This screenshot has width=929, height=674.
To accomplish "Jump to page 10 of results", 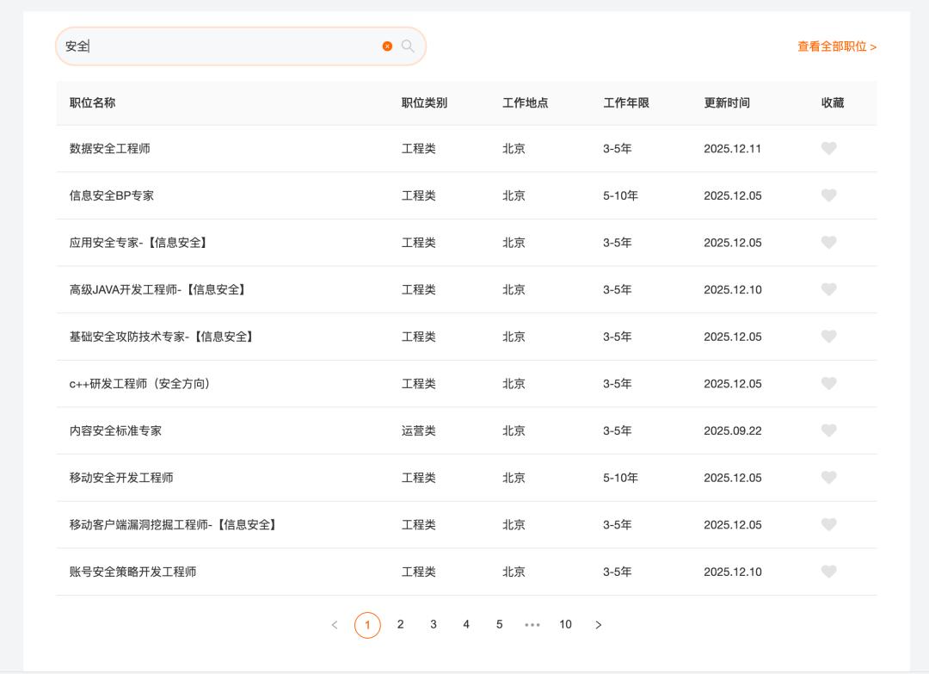I will pos(565,625).
